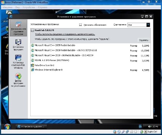Click the VirtualBox optical disk status icon
The image size is (162, 135).
(x=119, y=132)
